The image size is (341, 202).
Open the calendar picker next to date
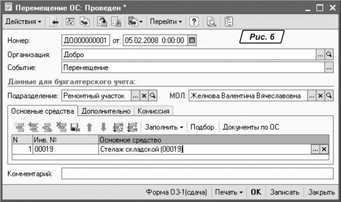(x=192, y=39)
